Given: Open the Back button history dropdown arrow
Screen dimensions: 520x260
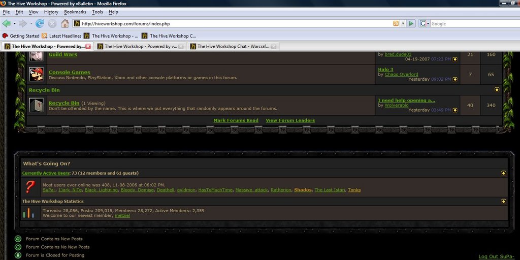Looking at the screenshot, I should click(x=14, y=23).
